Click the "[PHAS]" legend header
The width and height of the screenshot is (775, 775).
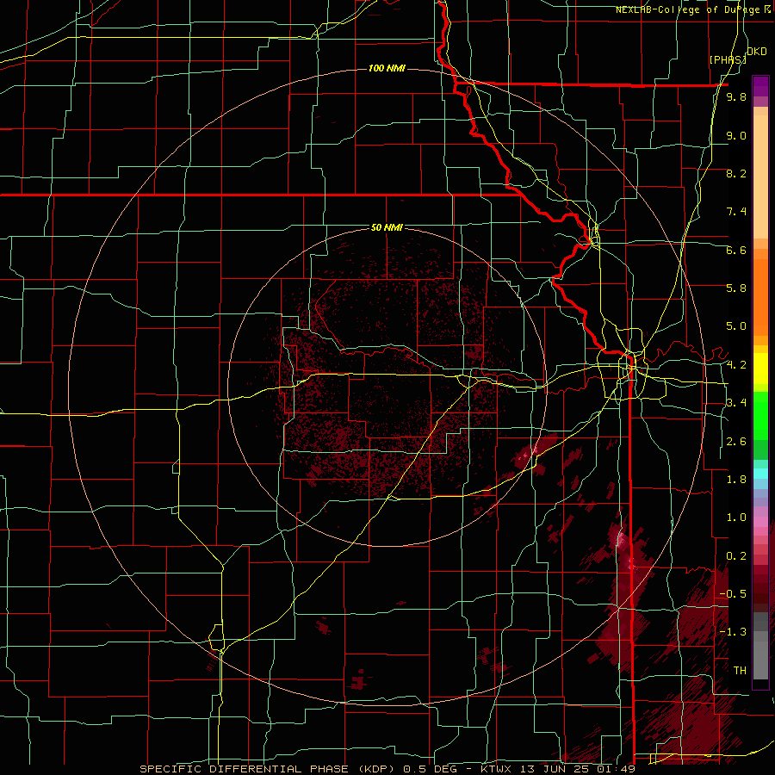point(728,59)
